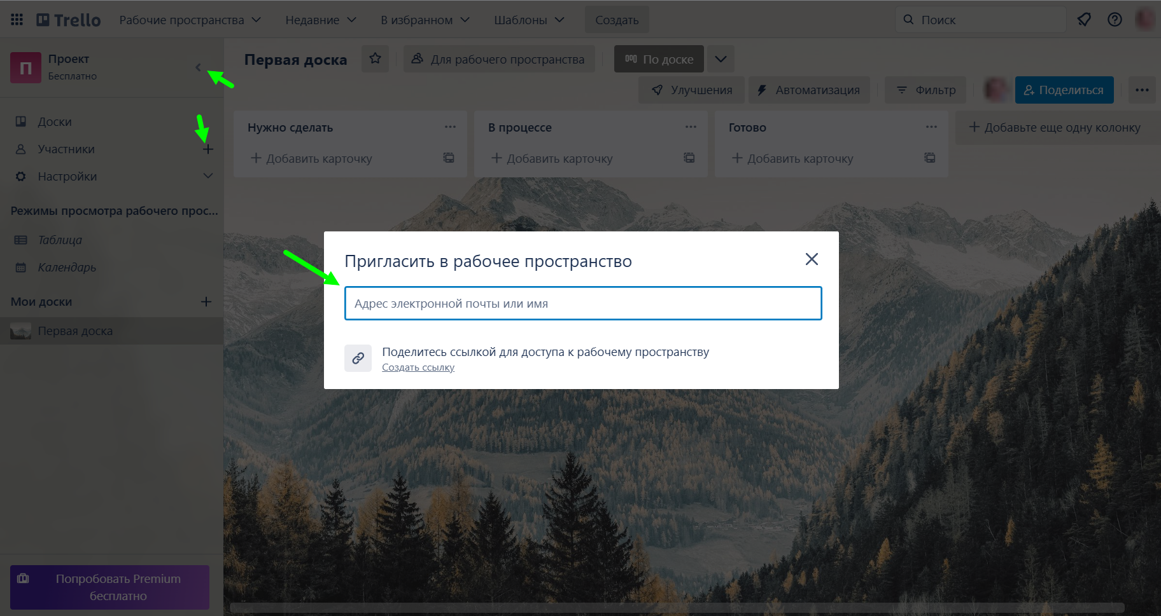Open the help question-mark icon
This screenshot has height=616, width=1161.
coord(1115,20)
